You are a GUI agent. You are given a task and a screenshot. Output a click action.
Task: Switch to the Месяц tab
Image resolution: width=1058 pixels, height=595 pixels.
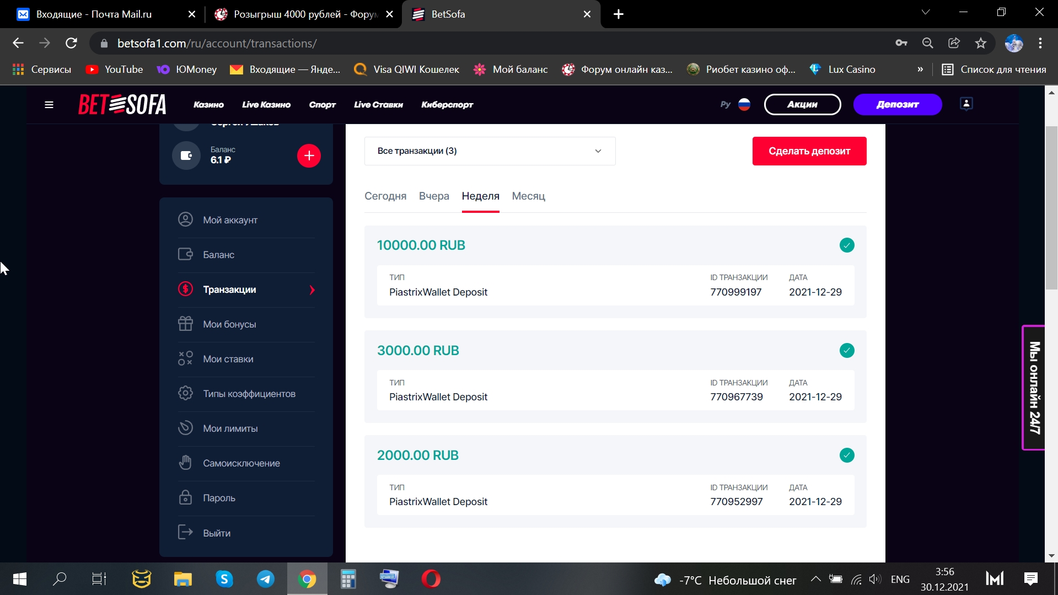(528, 196)
